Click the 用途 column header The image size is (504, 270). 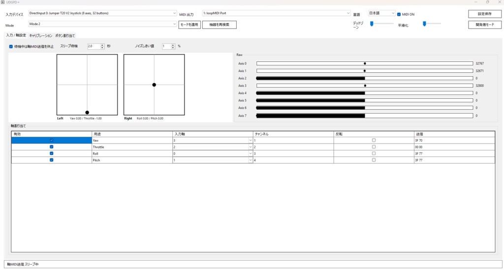pos(132,134)
